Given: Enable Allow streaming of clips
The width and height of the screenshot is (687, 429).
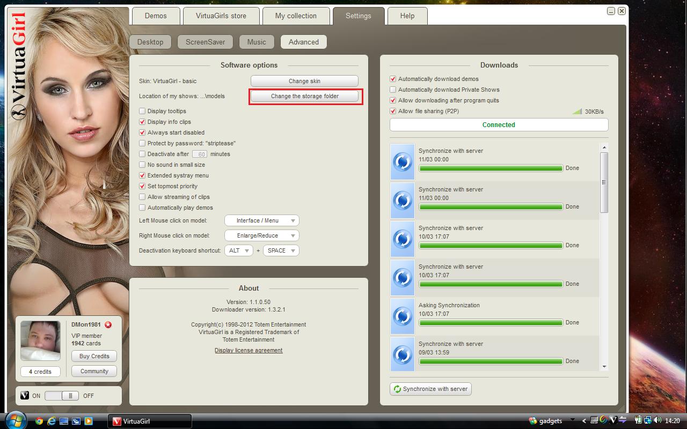Looking at the screenshot, I should point(142,197).
